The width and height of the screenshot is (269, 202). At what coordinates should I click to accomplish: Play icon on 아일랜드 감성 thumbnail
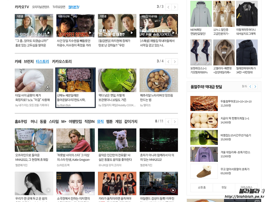tap(173, 190)
